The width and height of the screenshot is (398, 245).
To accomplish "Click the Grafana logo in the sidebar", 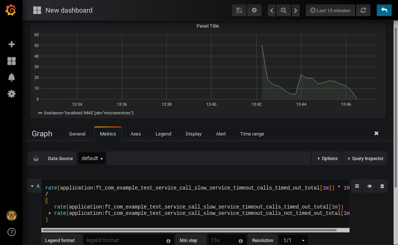I will [x=11, y=10].
